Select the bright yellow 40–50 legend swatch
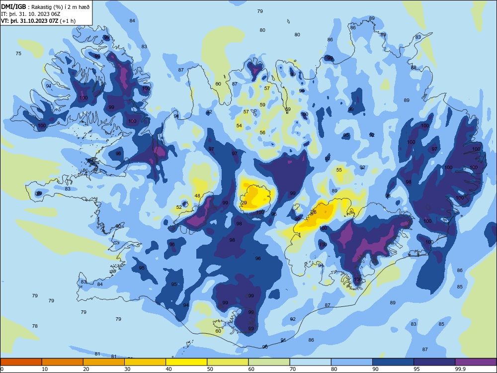 coord(186,362)
